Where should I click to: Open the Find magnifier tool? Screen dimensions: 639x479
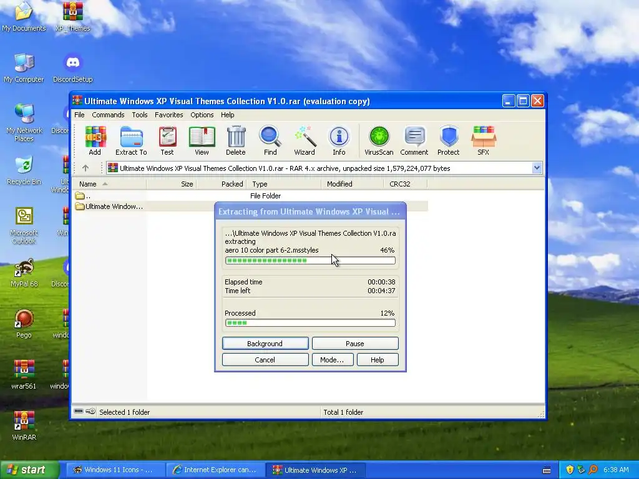tap(270, 140)
